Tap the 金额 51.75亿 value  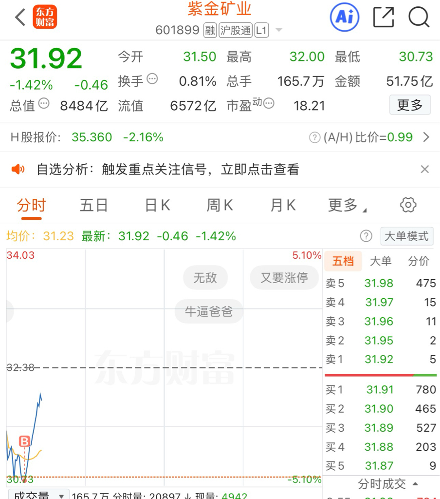(409, 81)
